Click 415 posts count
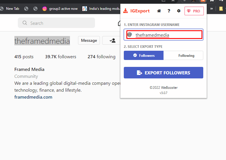Screen dimensions: 226x160 [24, 57]
